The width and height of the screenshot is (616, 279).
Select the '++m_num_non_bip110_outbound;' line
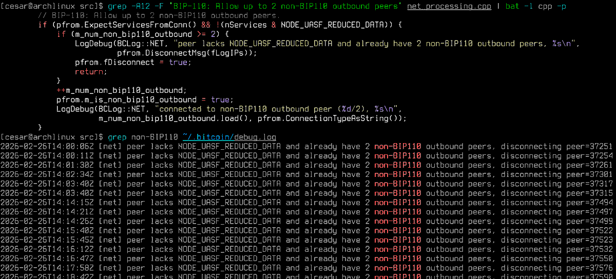click(x=122, y=90)
